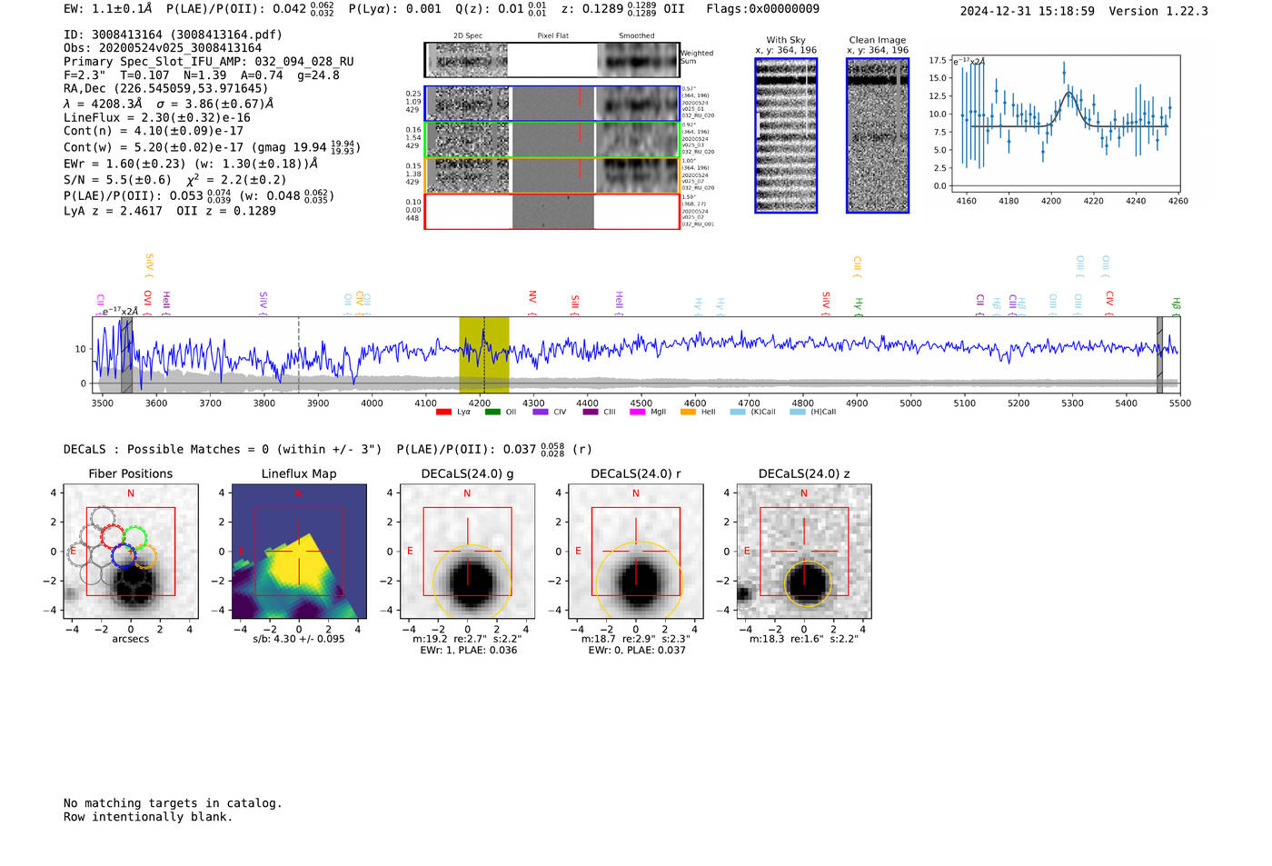The width and height of the screenshot is (1272, 866).
Task: Select the RA,Dec coordinates line
Action: click(166, 88)
